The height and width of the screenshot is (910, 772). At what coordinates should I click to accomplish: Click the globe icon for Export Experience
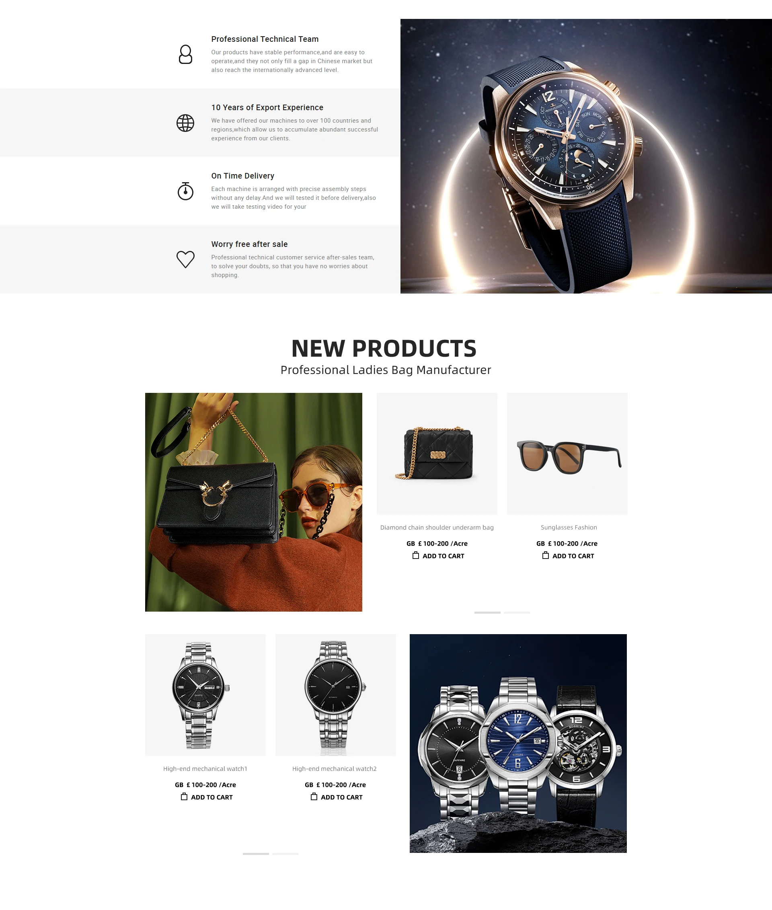point(185,123)
